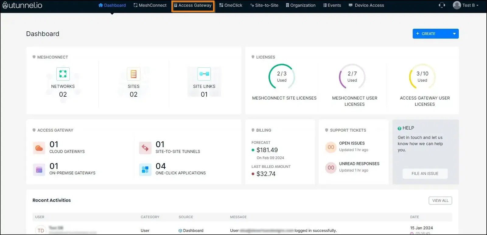Click the DATE column header

(x=415, y=217)
